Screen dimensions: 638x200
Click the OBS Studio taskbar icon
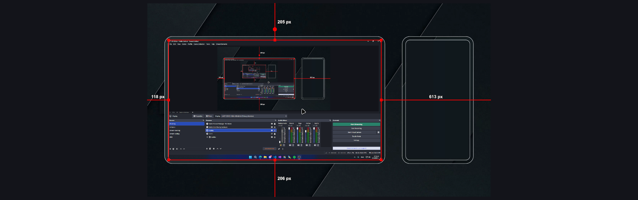(299, 157)
